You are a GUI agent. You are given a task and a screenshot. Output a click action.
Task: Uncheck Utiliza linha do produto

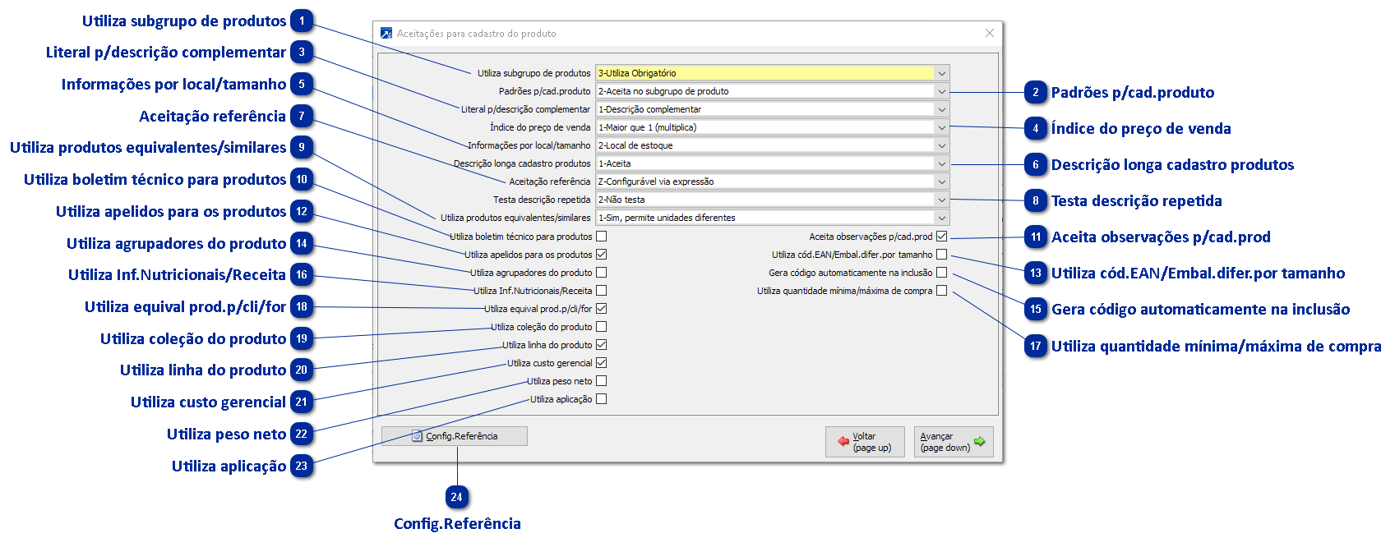(602, 345)
